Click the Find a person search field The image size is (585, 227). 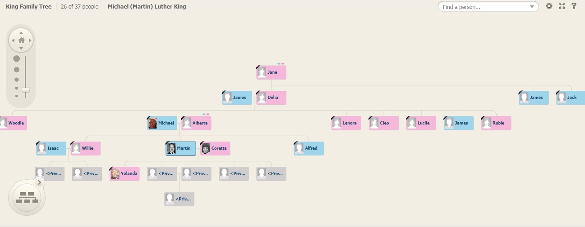(484, 7)
